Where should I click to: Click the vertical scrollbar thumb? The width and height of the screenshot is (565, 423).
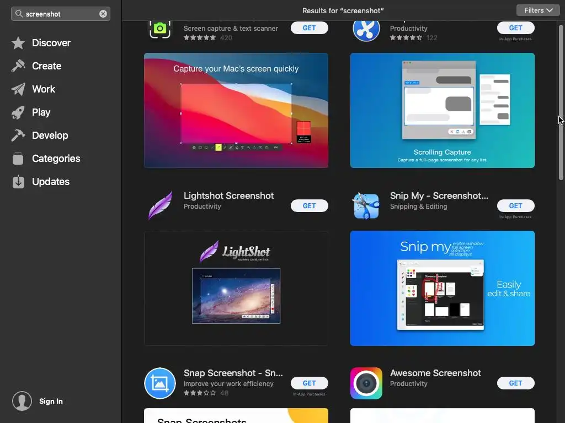[x=561, y=102]
